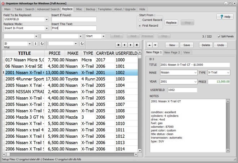Click Organizer Advantage app icon in title bar
This screenshot has height=163, width=238.
[x=3, y=3]
